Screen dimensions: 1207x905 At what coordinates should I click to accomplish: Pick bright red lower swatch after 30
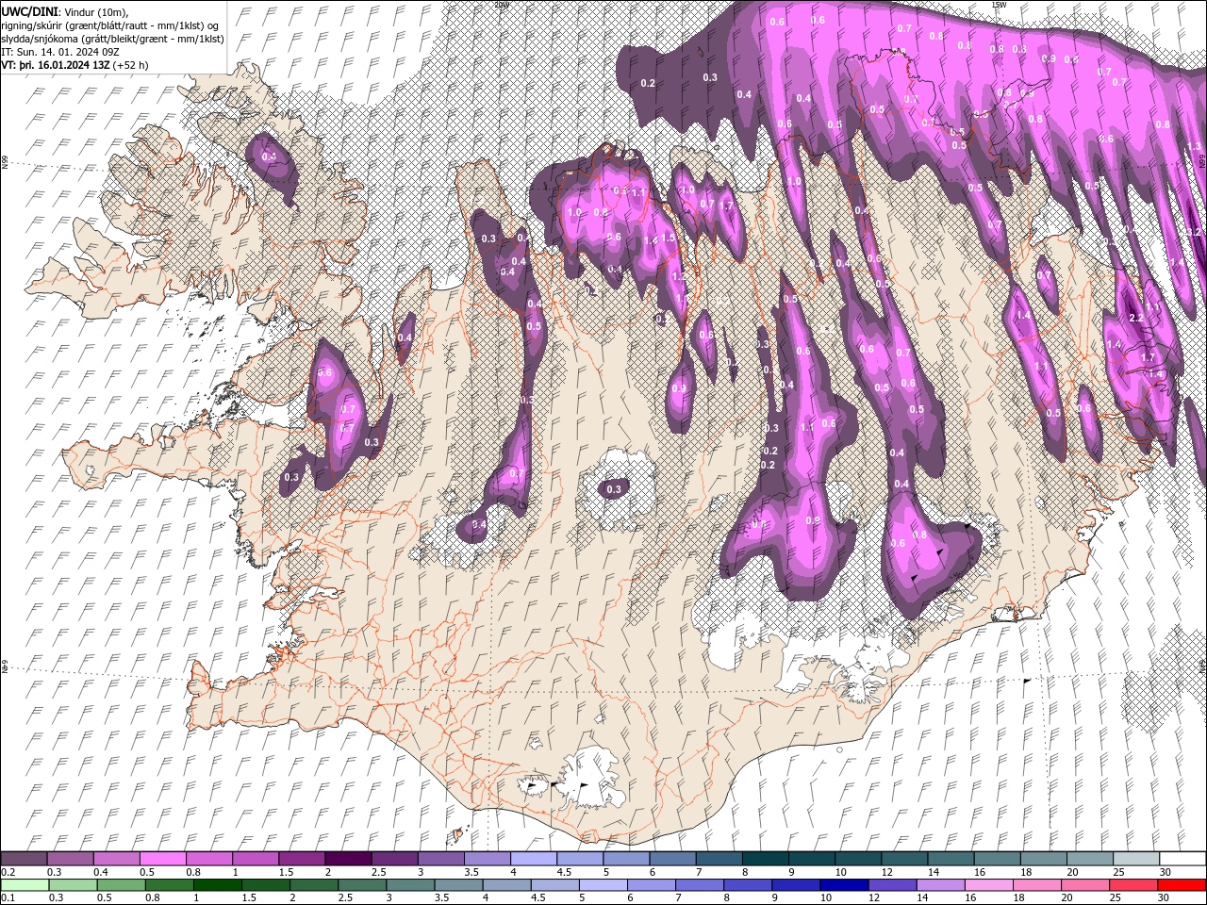point(1181,885)
